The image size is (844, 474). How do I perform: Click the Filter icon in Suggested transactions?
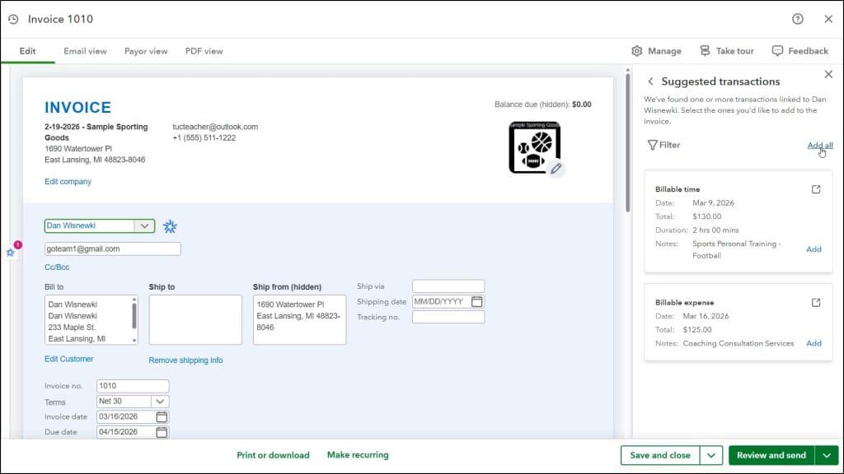654,145
